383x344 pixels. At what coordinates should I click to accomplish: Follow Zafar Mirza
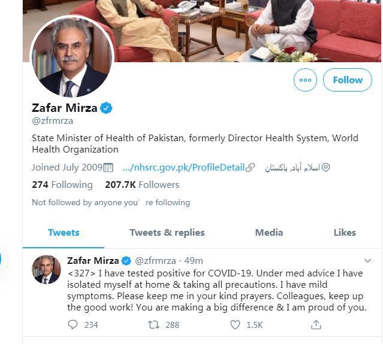point(348,80)
